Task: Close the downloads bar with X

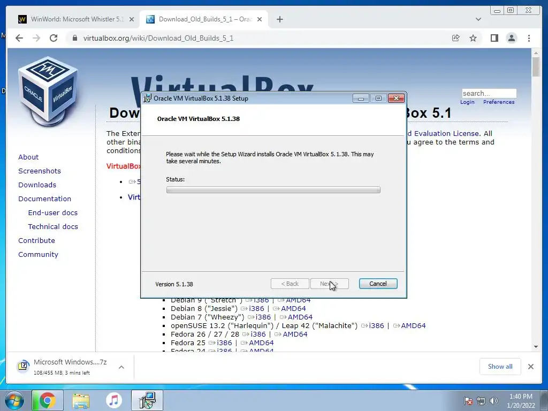Action: tap(530, 367)
